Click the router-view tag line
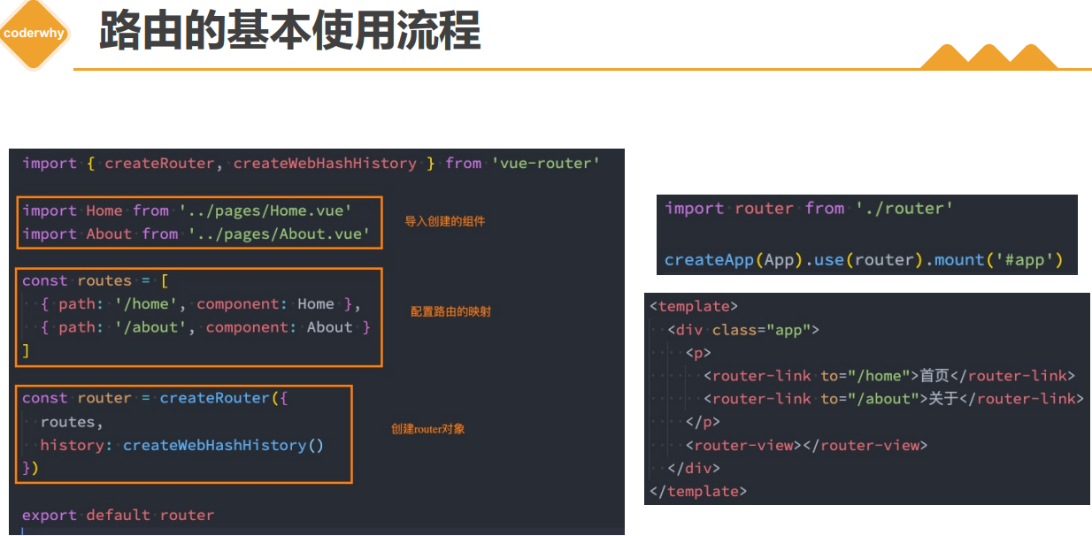This screenshot has height=536, width=1092. (x=806, y=445)
